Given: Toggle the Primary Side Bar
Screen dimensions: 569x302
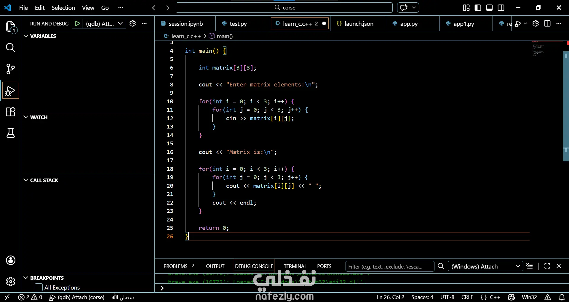Looking at the screenshot, I should 478,8.
